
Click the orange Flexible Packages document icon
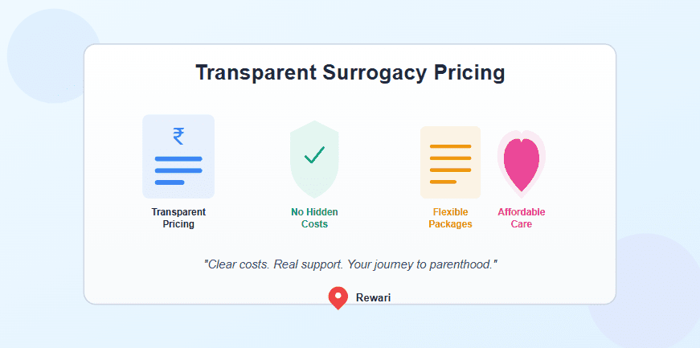point(450,162)
